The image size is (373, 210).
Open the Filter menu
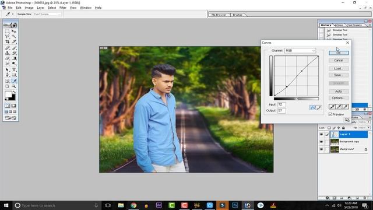(x=63, y=8)
